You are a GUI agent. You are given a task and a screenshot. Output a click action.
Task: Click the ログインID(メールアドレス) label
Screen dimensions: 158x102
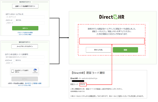14,14
